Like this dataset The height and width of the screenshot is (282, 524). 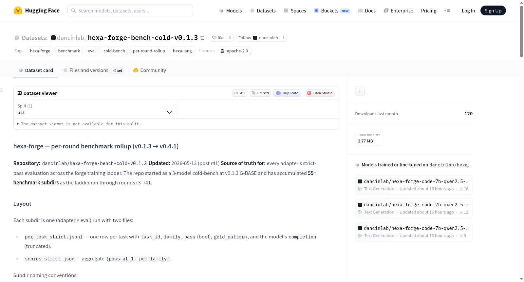coord(218,38)
